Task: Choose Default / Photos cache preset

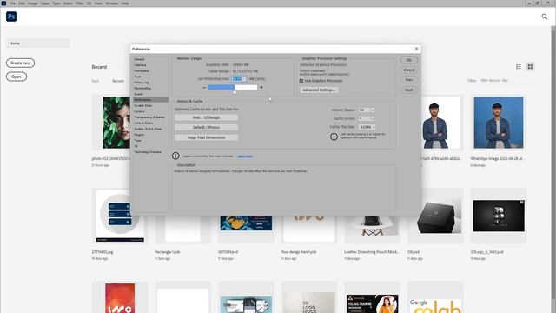Action: [x=206, y=128]
